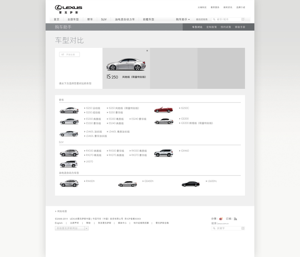Focus the 关键字 footer search field
Screen dimensions: 300x257
[x=228, y=228]
